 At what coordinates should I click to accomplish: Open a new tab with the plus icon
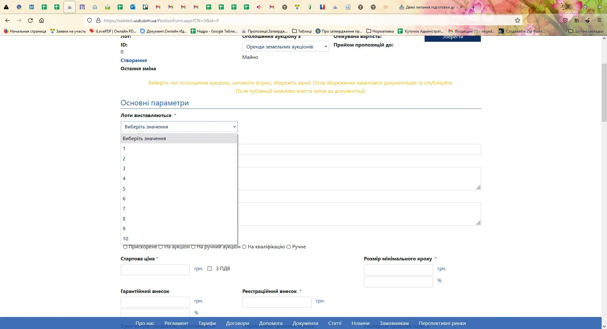473,7
